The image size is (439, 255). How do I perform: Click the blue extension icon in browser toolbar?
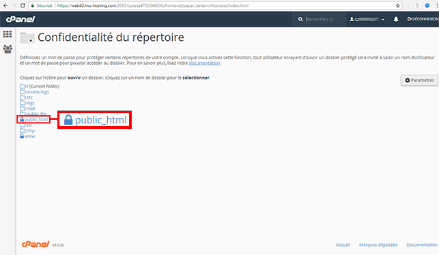[427, 5]
